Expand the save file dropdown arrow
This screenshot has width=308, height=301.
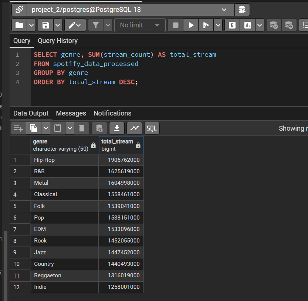tap(58, 25)
